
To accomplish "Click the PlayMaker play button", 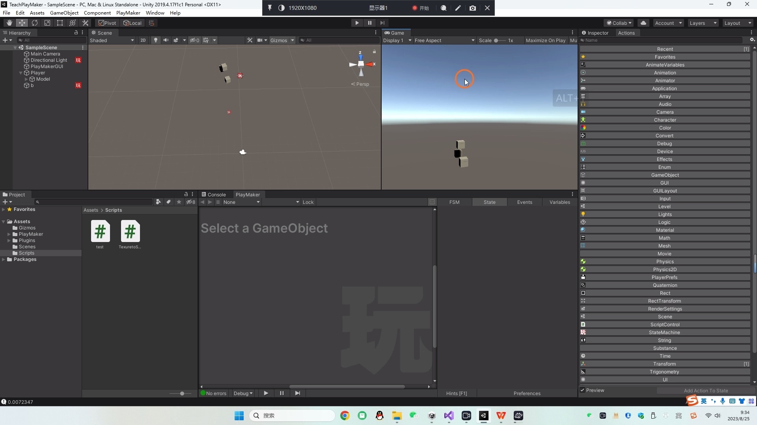I will click(266, 393).
